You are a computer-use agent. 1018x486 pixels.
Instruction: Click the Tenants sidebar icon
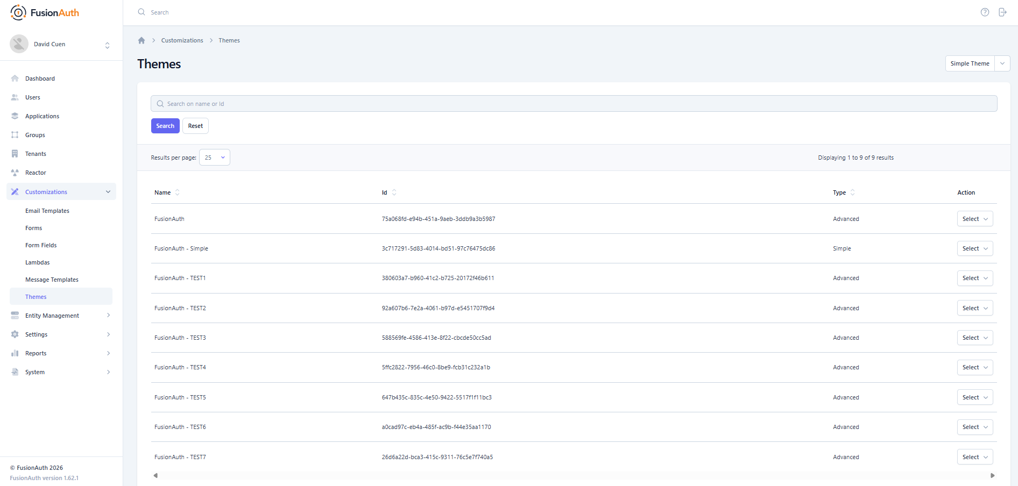click(15, 154)
